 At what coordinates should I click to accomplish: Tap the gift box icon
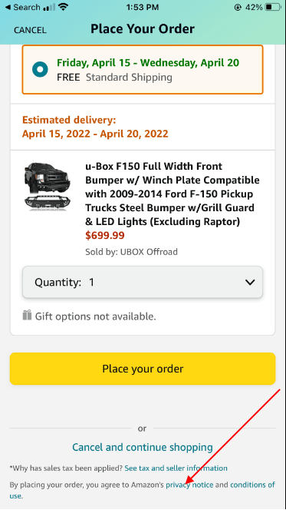27,315
